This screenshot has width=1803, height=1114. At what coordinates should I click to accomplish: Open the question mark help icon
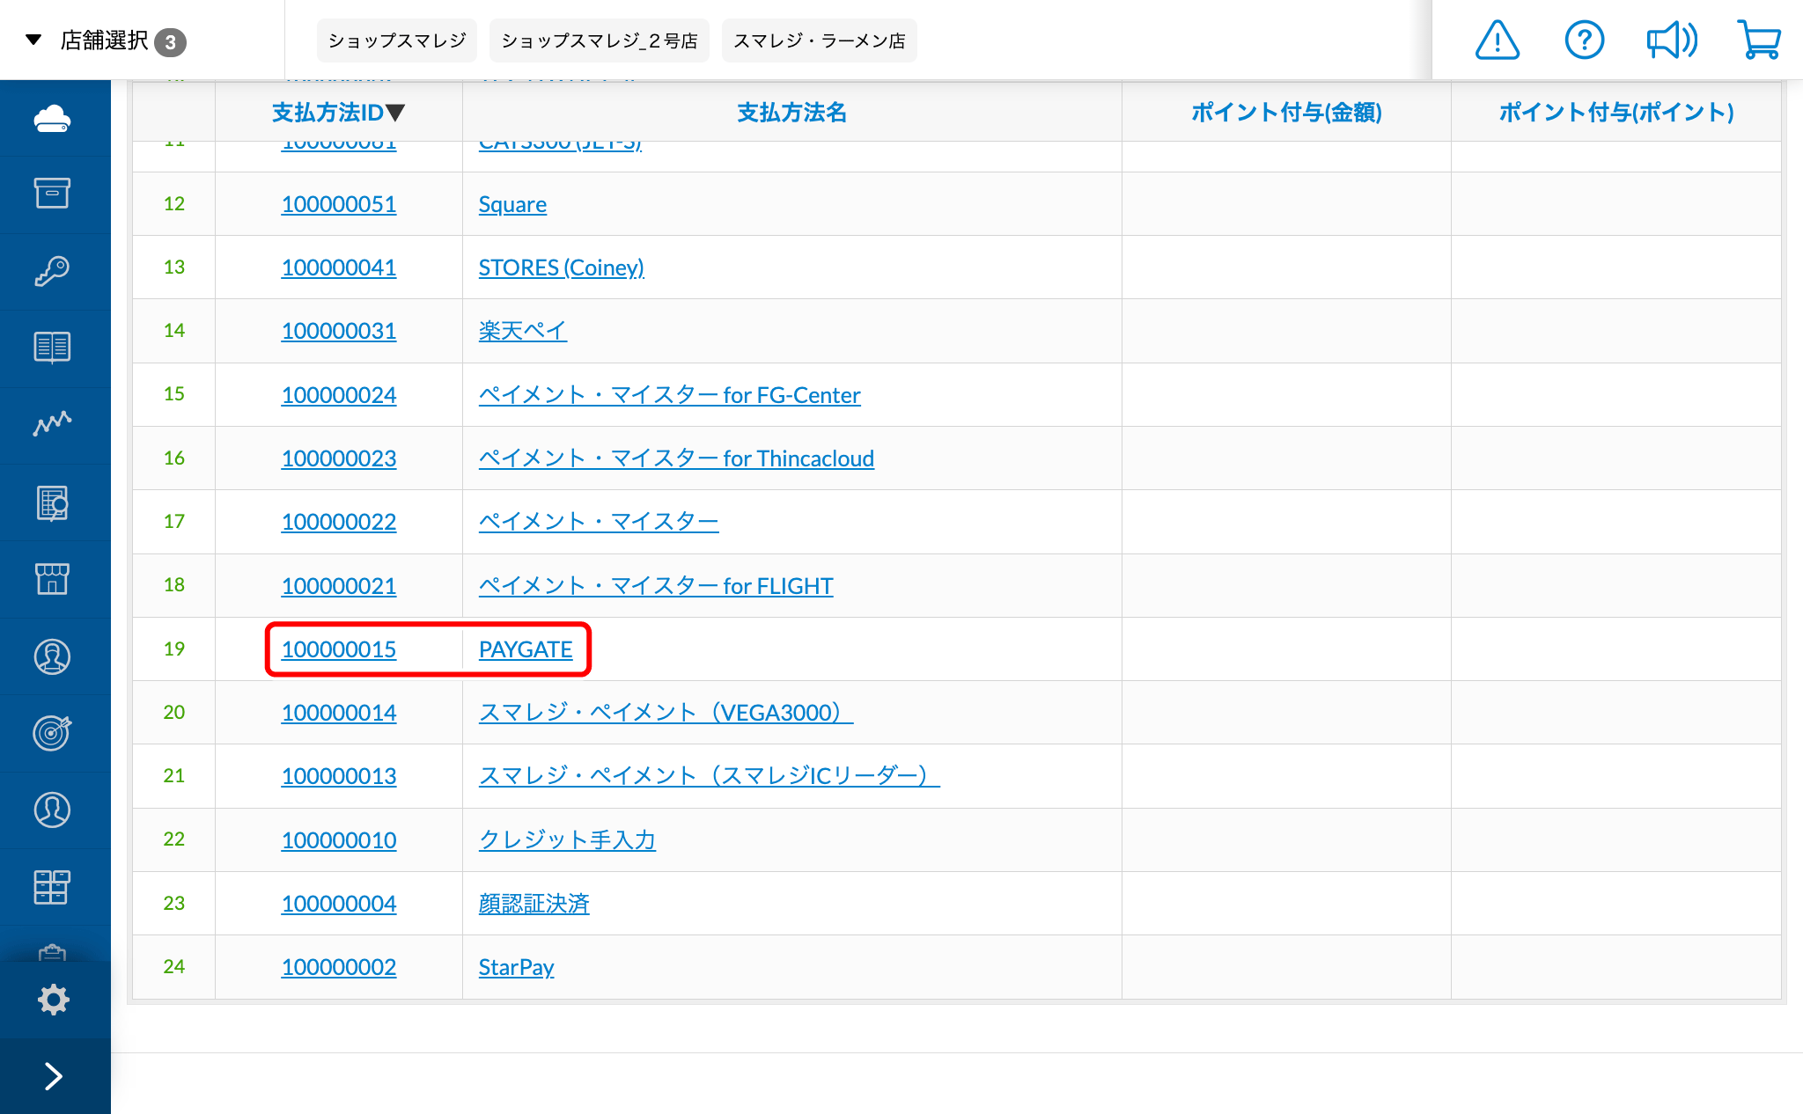1584,40
